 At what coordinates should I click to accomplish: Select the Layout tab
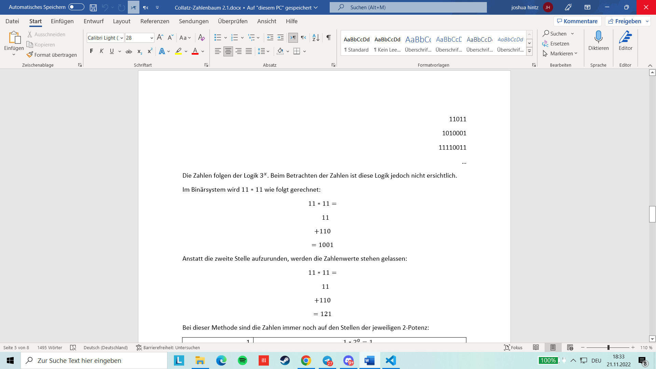point(122,21)
